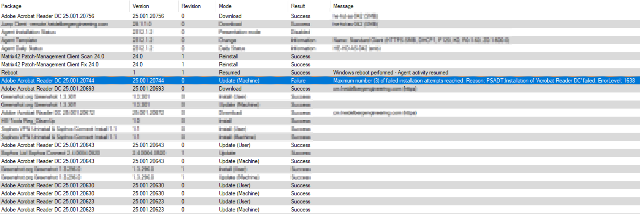Click the Version column header

141,6
